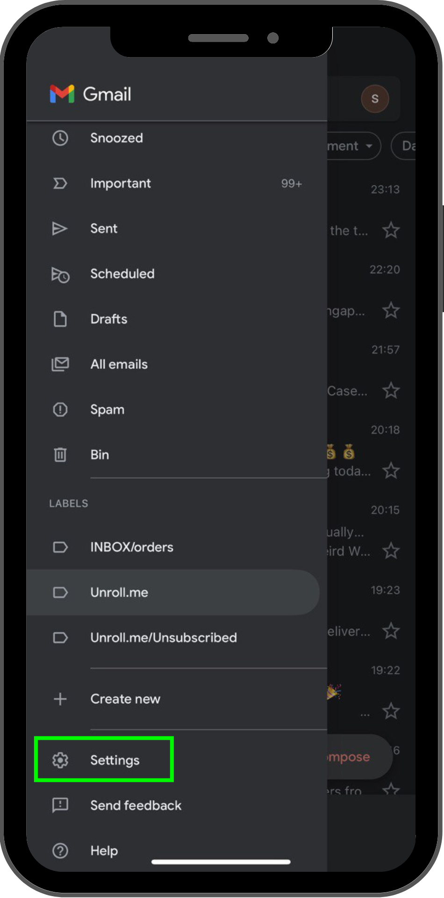Open Settings from the menu
The width and height of the screenshot is (444, 898).
115,760
